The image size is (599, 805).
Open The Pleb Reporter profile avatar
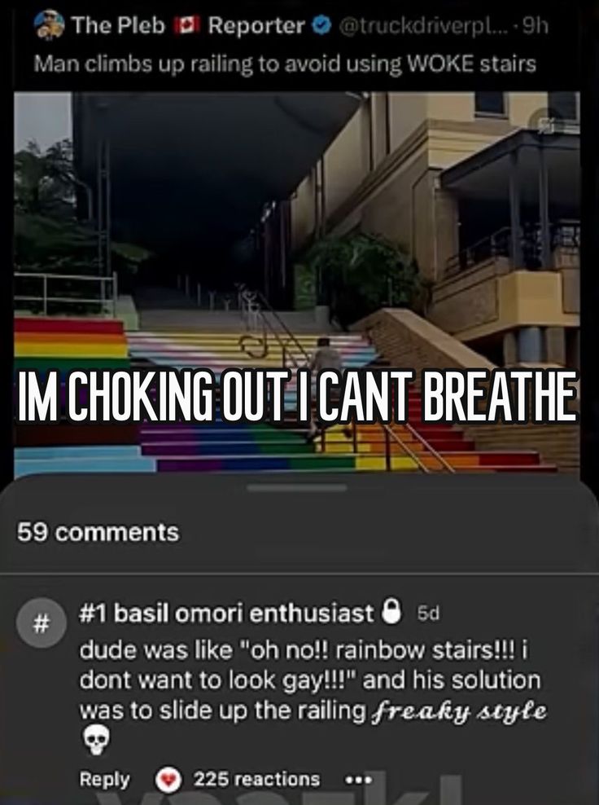pyautogui.click(x=49, y=24)
